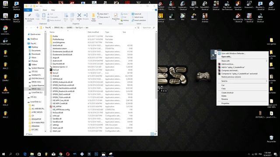Click Far Cry 4 in the breadcrumb
280x157 pixels.
pos(79,27)
